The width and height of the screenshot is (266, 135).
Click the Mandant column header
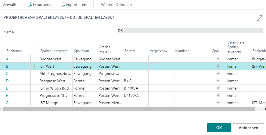[182, 51]
